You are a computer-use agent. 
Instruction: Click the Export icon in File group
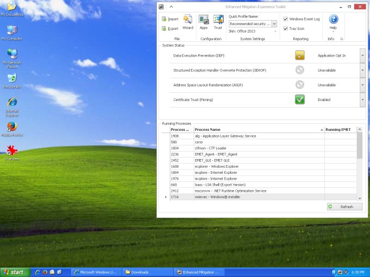click(x=164, y=28)
